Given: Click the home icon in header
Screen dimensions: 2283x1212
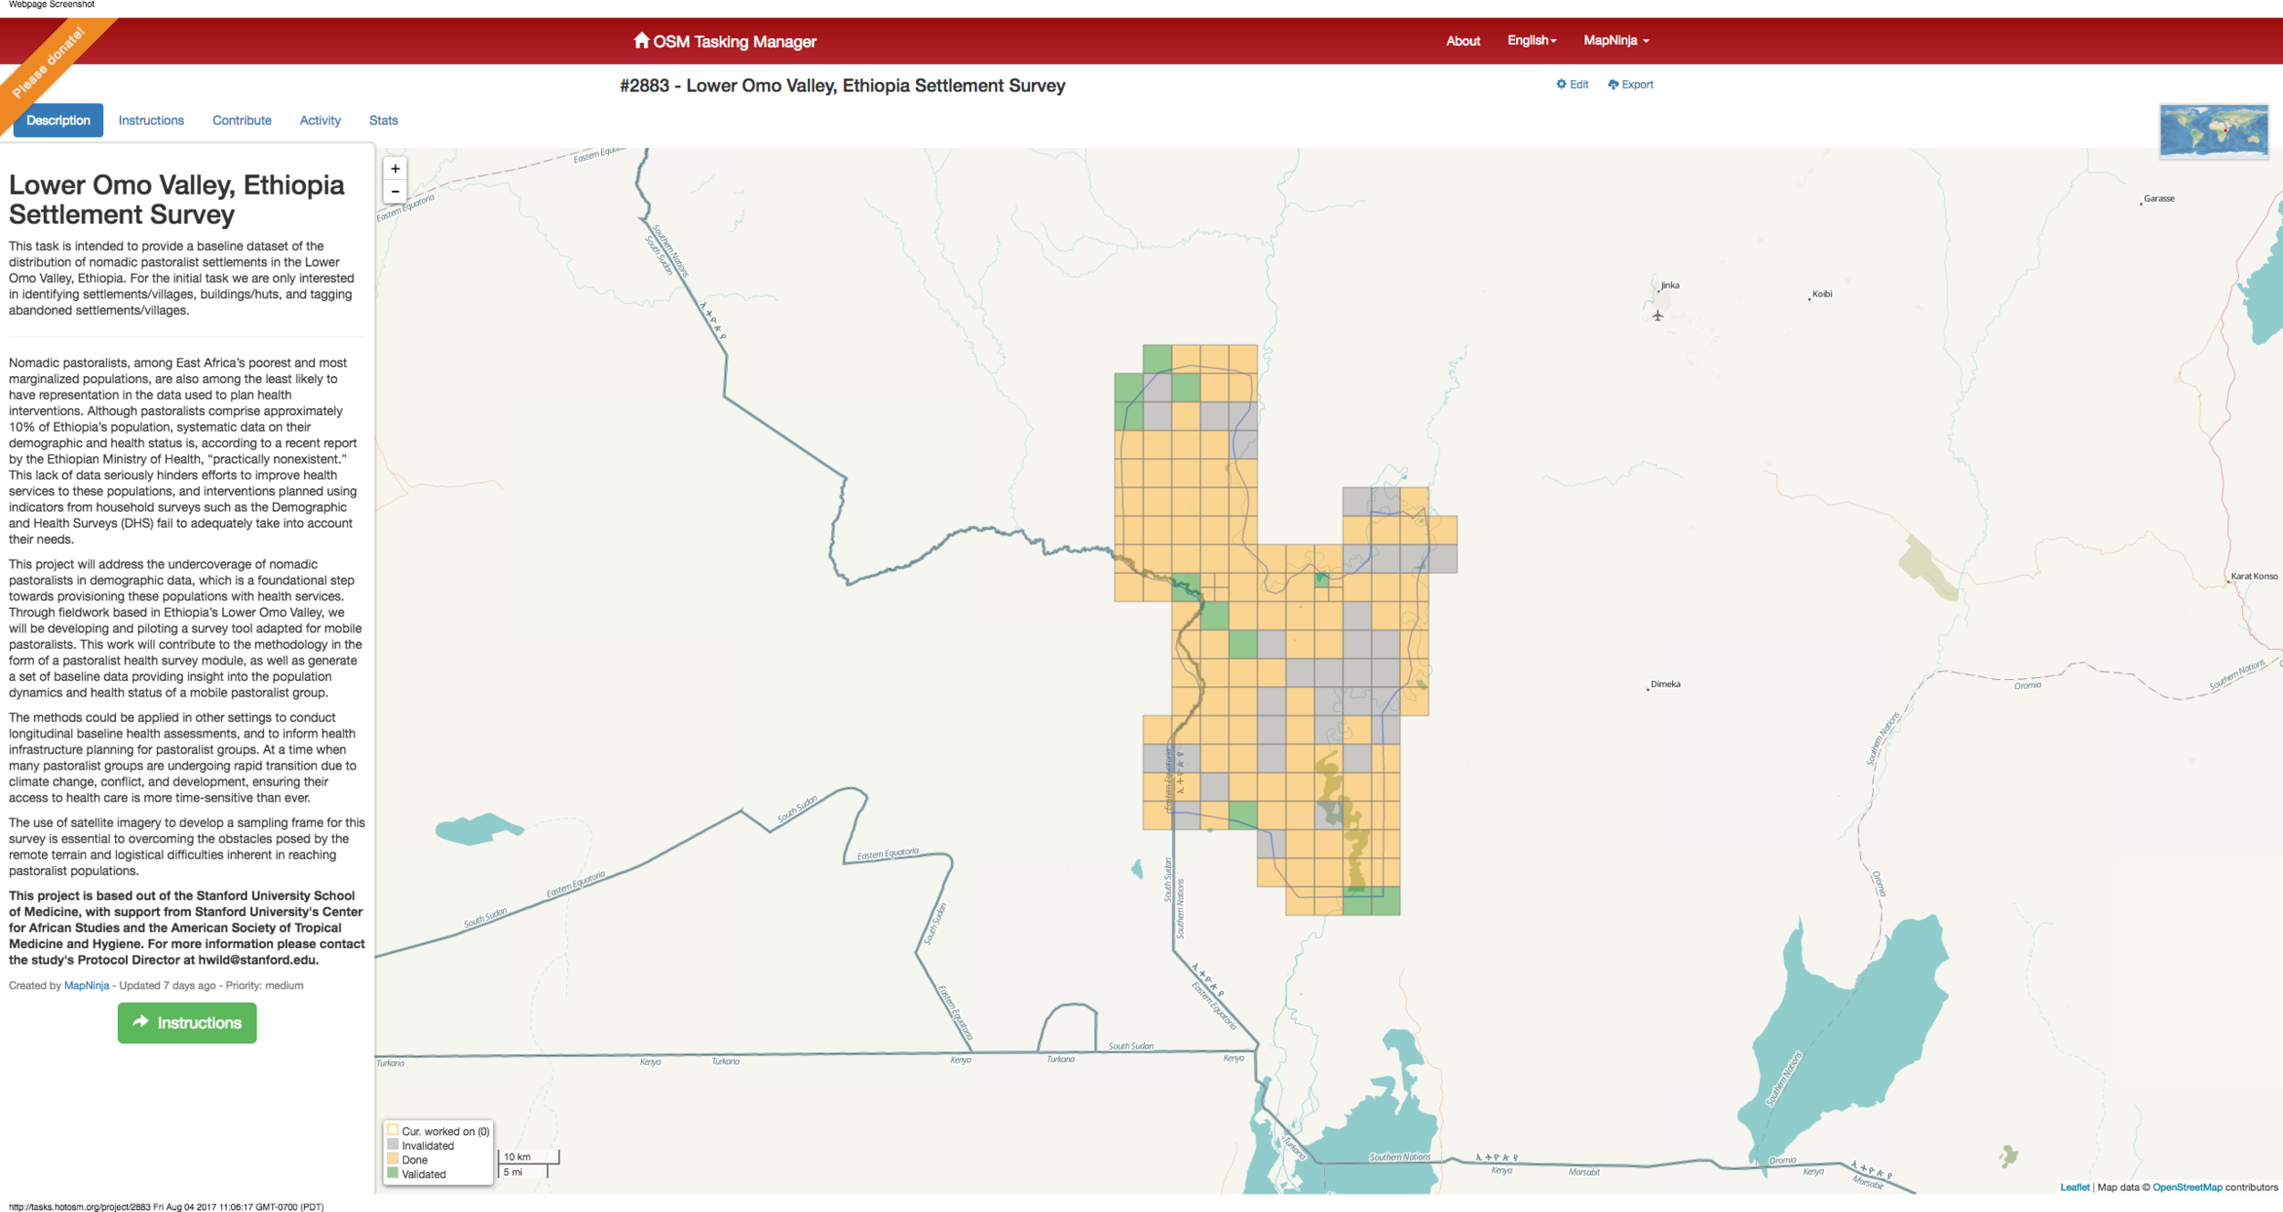Looking at the screenshot, I should [x=641, y=40].
